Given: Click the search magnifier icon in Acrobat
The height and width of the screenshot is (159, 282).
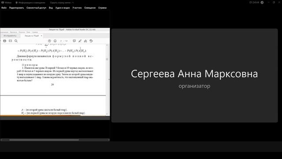Looking at the screenshot, I should click(x=16, y=41).
